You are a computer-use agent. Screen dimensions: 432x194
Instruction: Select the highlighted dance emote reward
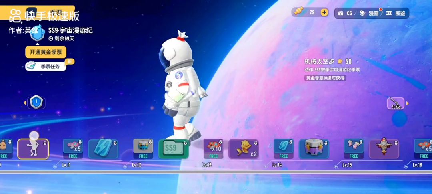(33, 149)
